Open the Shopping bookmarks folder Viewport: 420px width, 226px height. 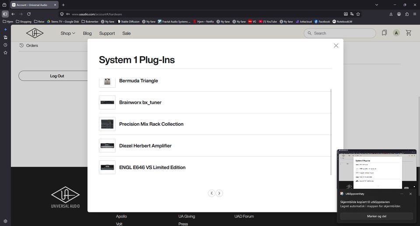[x=24, y=21]
